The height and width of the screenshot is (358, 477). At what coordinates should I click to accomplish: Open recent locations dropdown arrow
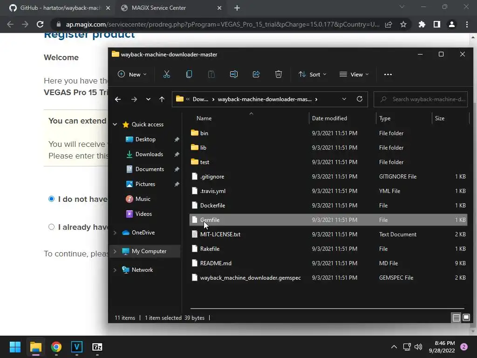pyautogui.click(x=148, y=99)
